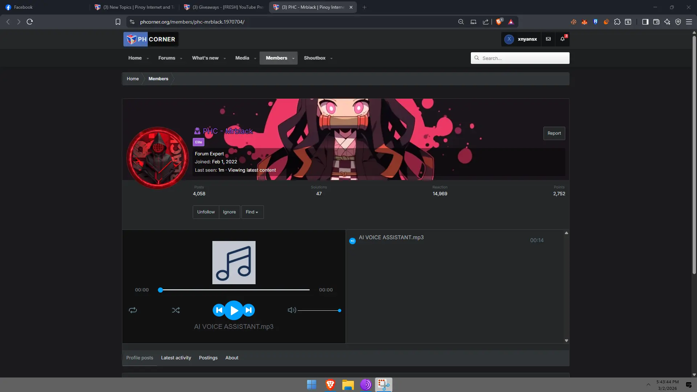Open the Home nav item

click(135, 58)
